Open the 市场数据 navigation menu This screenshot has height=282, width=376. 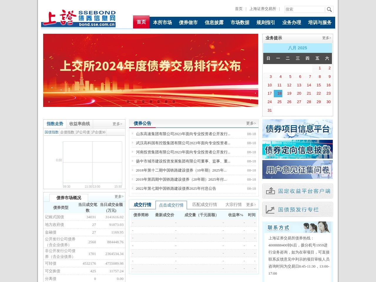(x=240, y=23)
